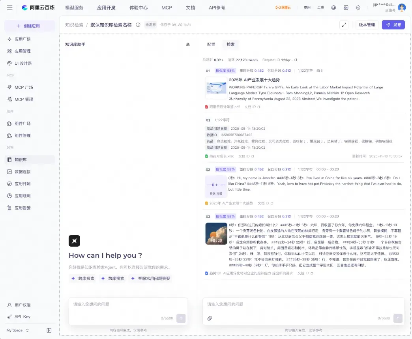Open 版本管理 version management
This screenshot has height=339, width=412.
367,25
